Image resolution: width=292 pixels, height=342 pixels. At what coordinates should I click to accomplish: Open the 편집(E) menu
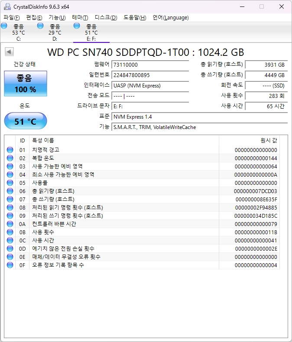[x=34, y=17]
